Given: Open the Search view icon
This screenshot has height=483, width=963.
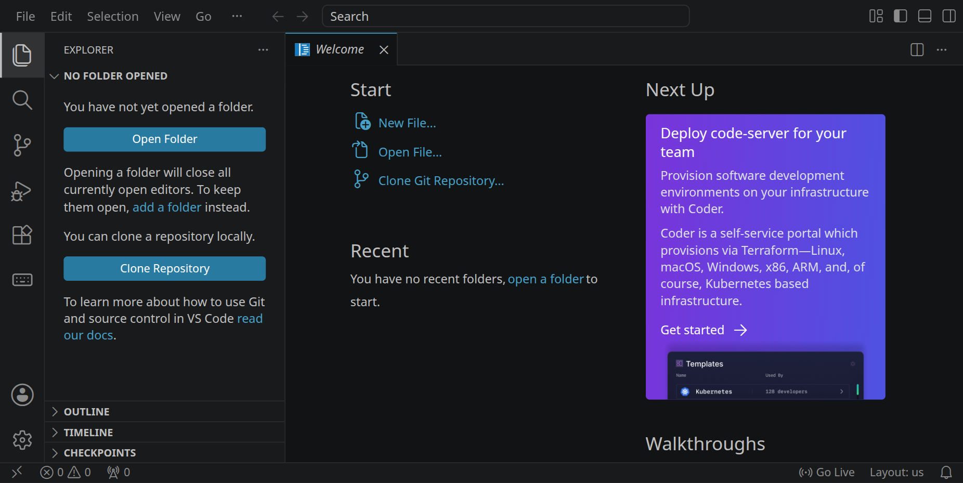Looking at the screenshot, I should pos(22,100).
